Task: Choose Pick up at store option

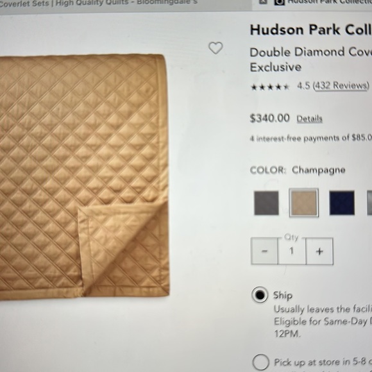Action: tap(260, 362)
